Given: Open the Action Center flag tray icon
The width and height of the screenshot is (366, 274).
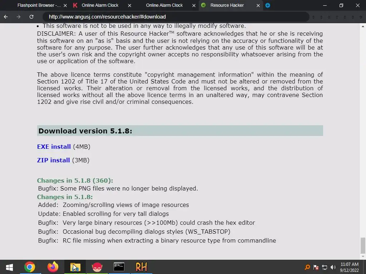Looking at the screenshot, I should click(316, 267).
